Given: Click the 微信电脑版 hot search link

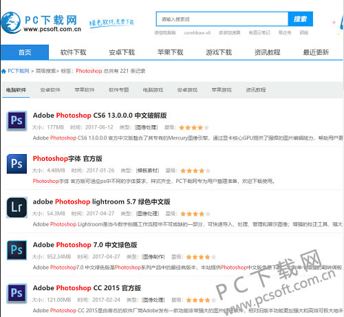Looking at the screenshot, I should [x=165, y=33].
